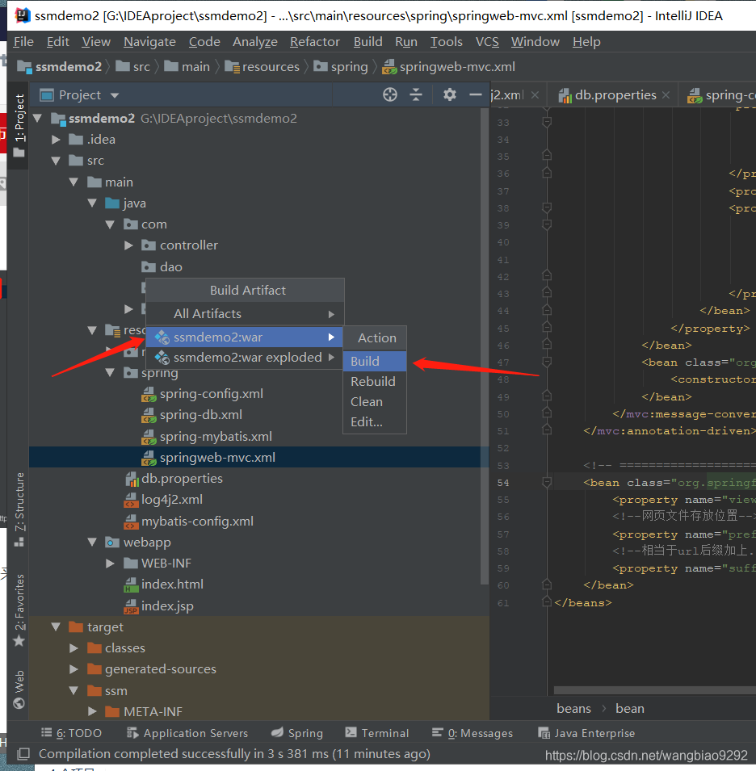Click the ssmdemo2:war exploded artifact icon
The width and height of the screenshot is (756, 771).
[x=162, y=358]
